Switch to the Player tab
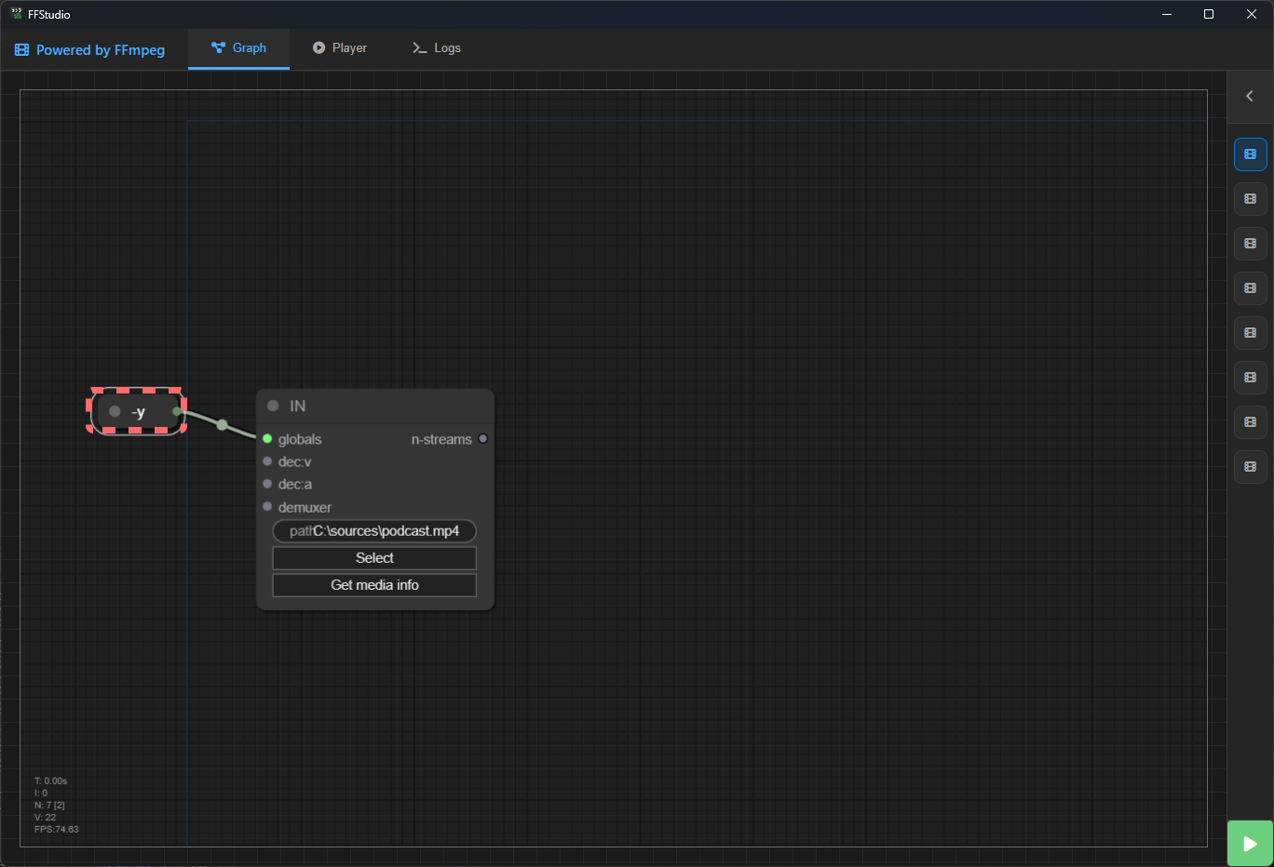 coord(339,48)
